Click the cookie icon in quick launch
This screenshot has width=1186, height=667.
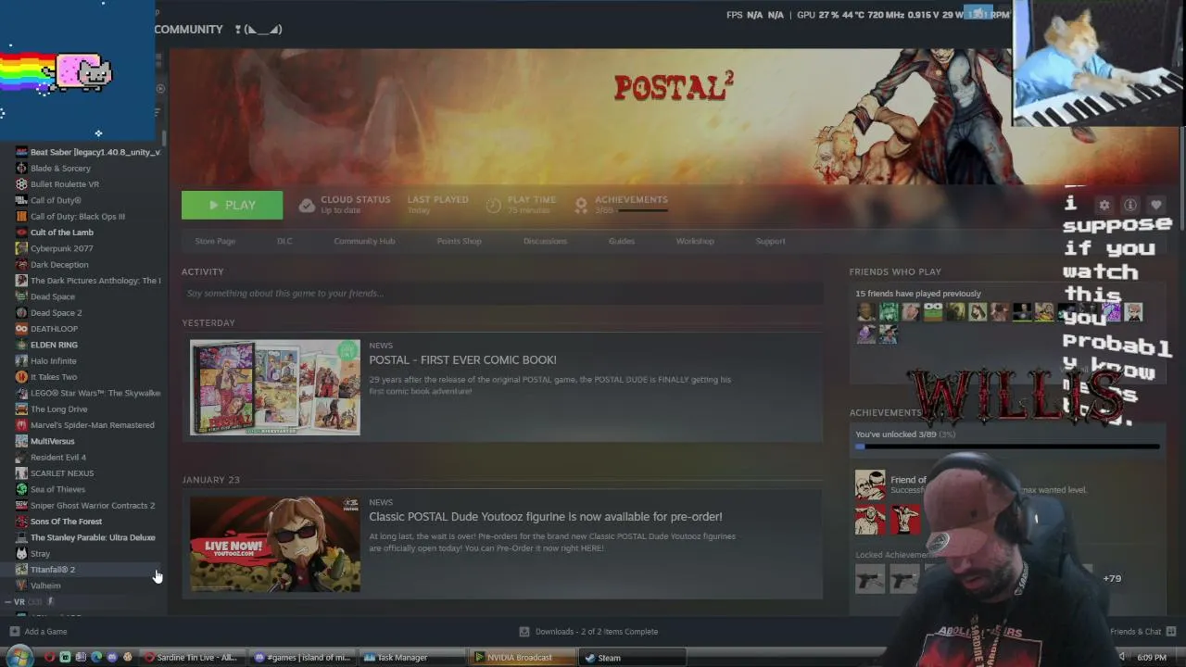tap(128, 658)
